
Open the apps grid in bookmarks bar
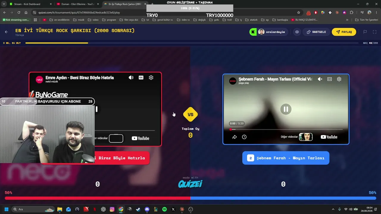tap(35, 20)
